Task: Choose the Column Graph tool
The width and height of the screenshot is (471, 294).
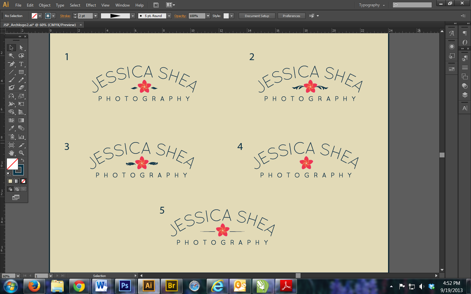Action: click(21, 137)
